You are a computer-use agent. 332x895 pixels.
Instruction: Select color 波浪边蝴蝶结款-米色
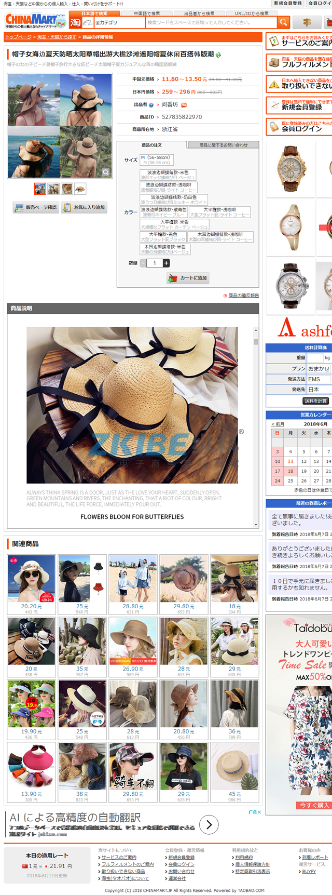coord(168,175)
